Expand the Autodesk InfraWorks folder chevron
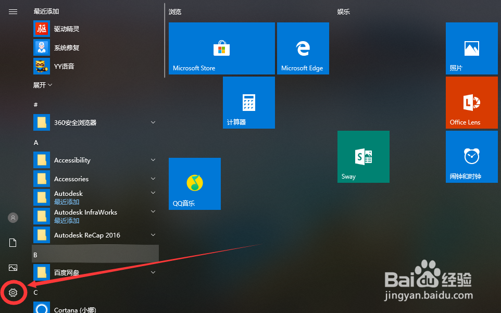501x313 pixels. tap(153, 211)
